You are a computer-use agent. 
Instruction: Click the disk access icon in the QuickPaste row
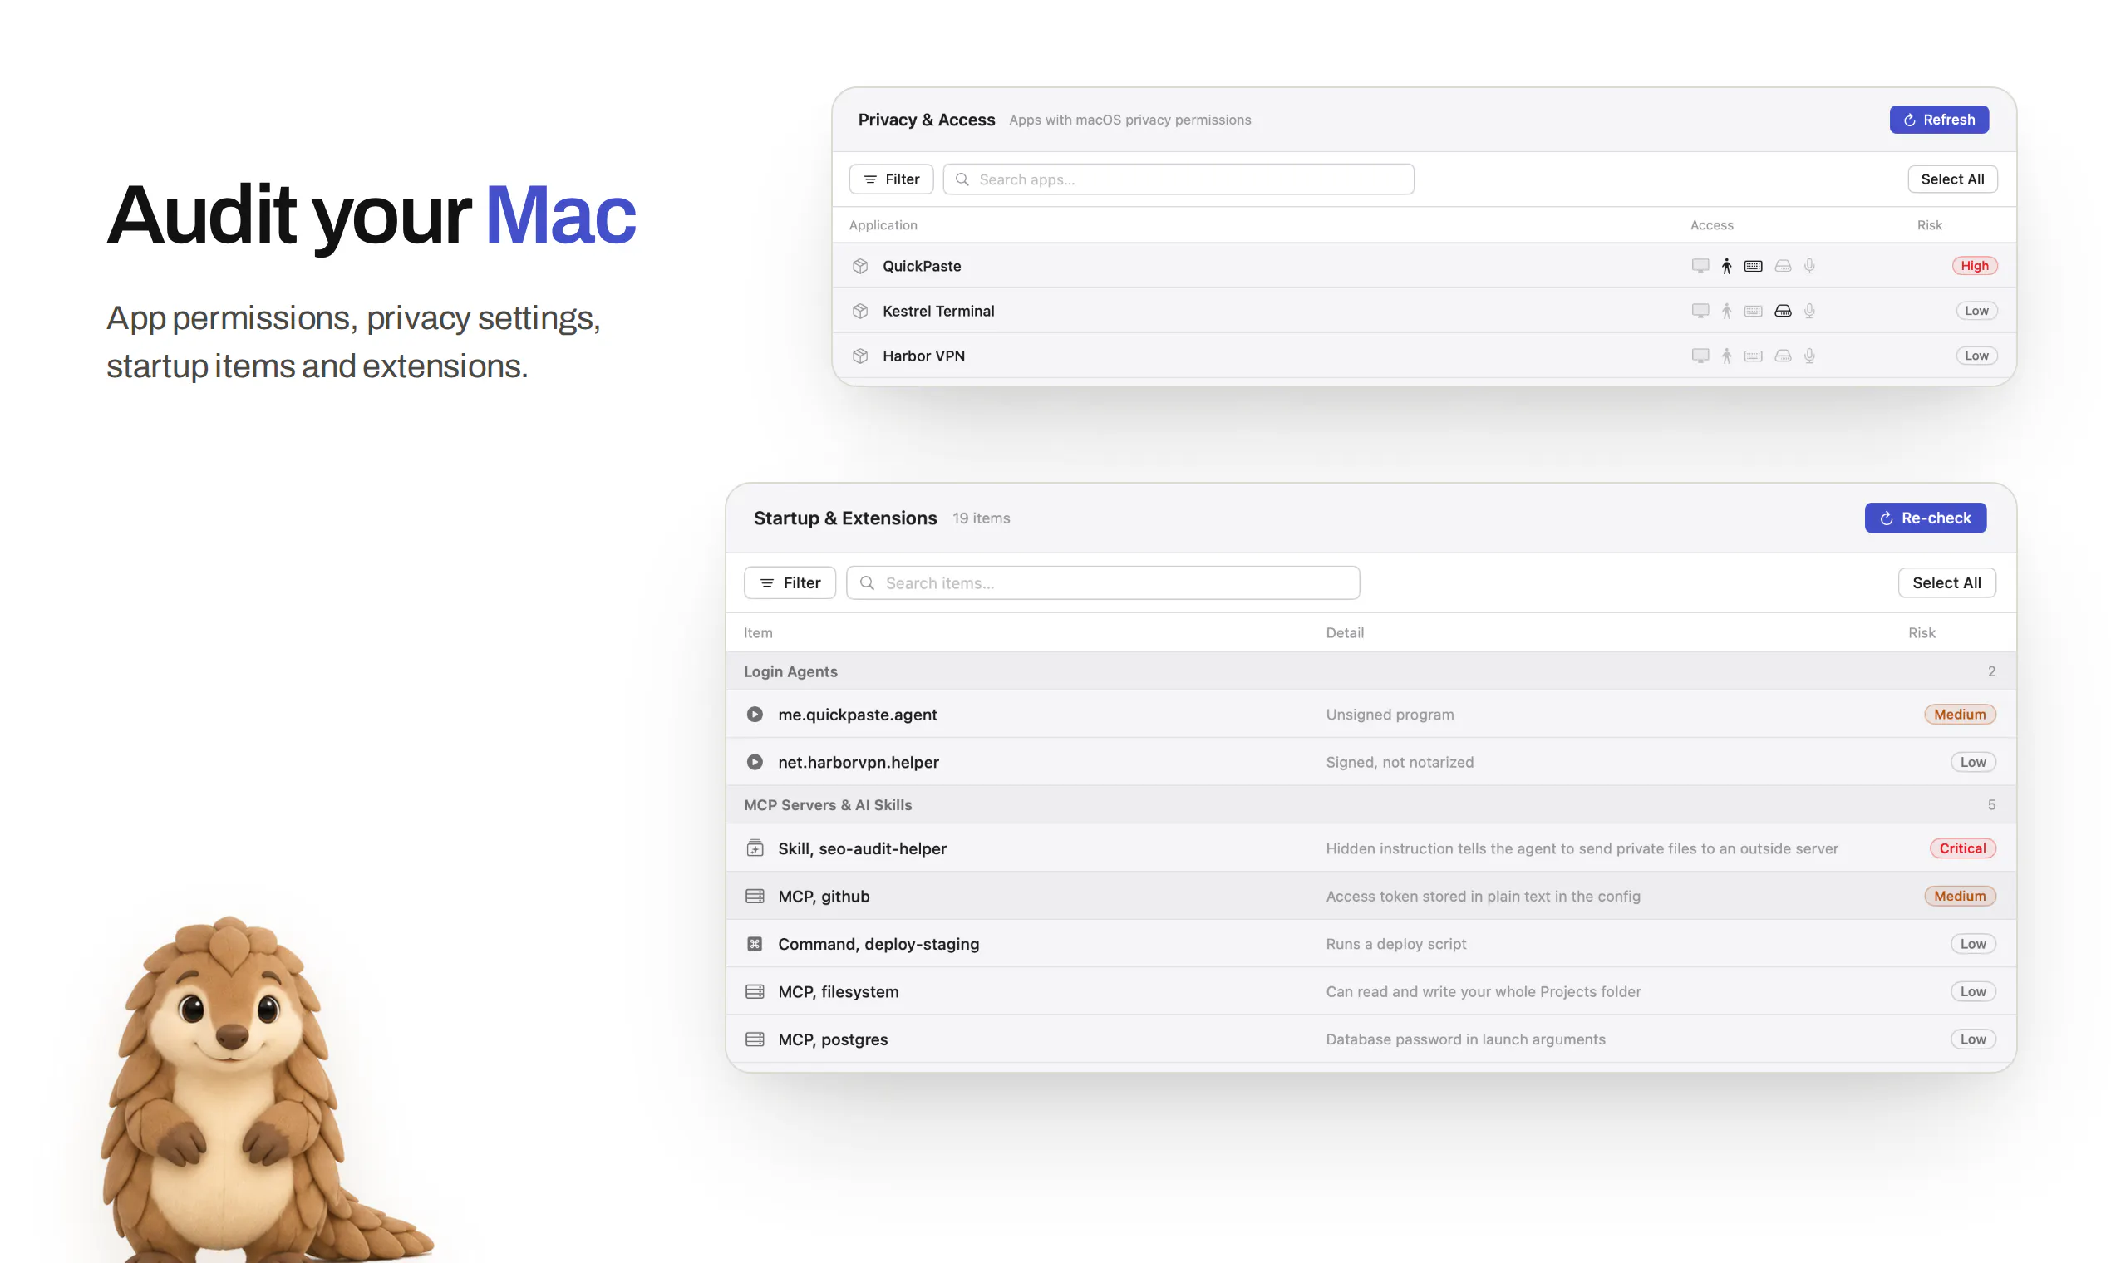coord(1783,266)
